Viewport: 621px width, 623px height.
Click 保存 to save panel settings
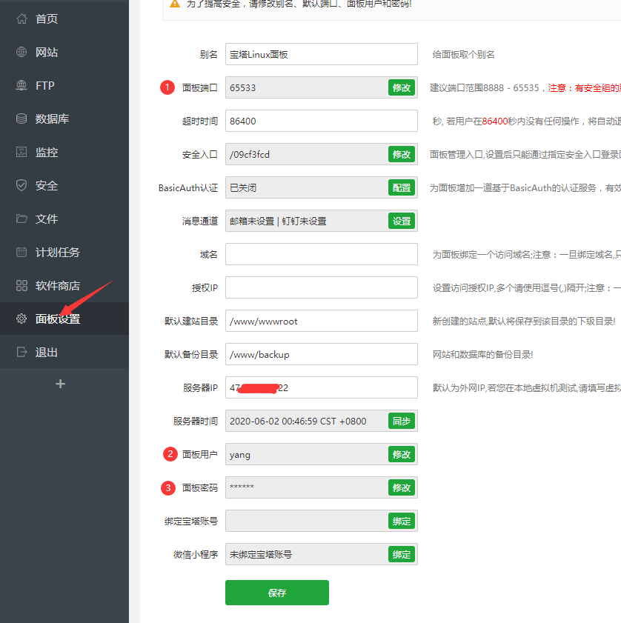click(276, 593)
